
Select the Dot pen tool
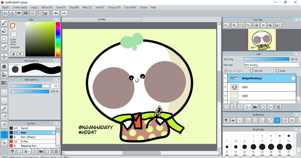4,47
